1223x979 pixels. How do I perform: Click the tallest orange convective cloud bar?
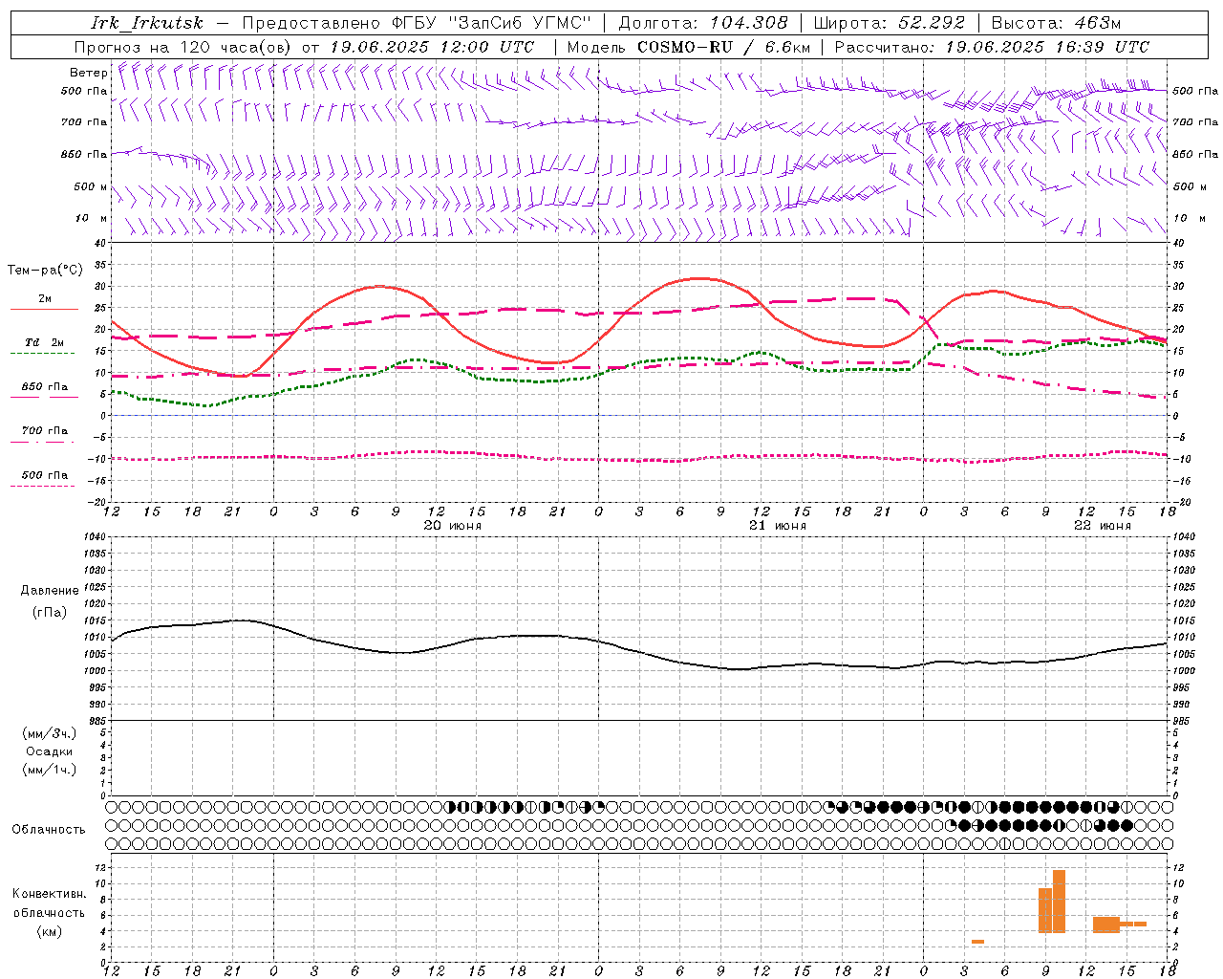pos(1059,902)
